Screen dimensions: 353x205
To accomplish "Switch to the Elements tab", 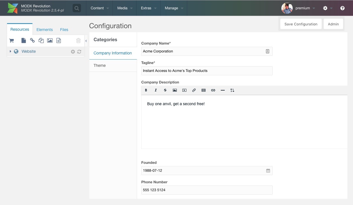I will [x=45, y=30].
